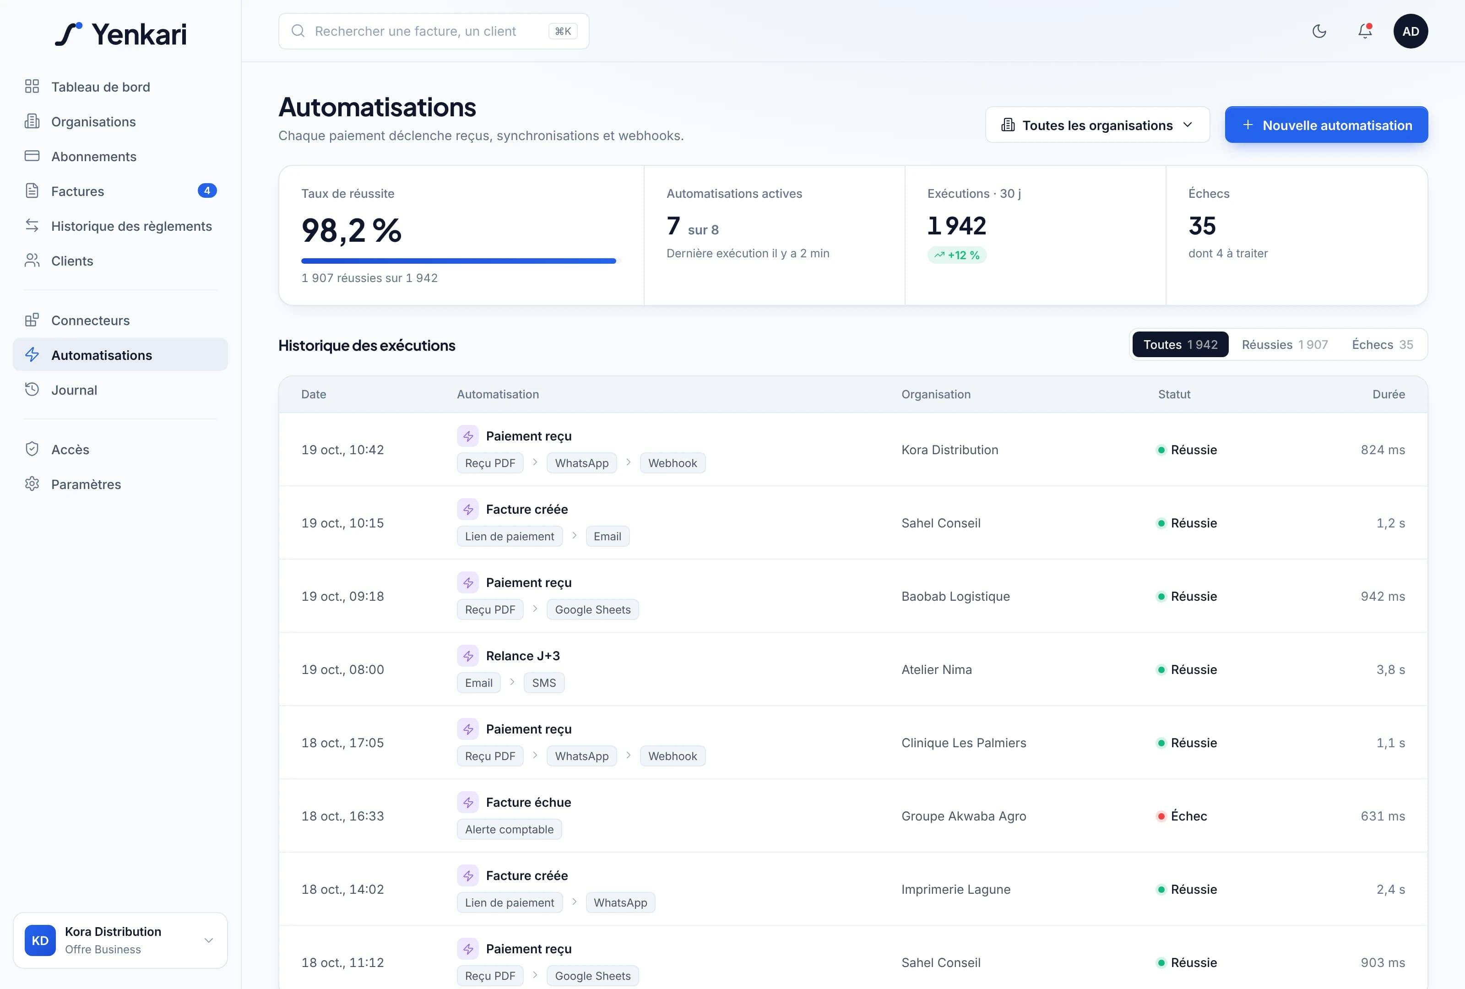Create a Nouvelle automatisation
The width and height of the screenshot is (1465, 989).
click(x=1326, y=125)
